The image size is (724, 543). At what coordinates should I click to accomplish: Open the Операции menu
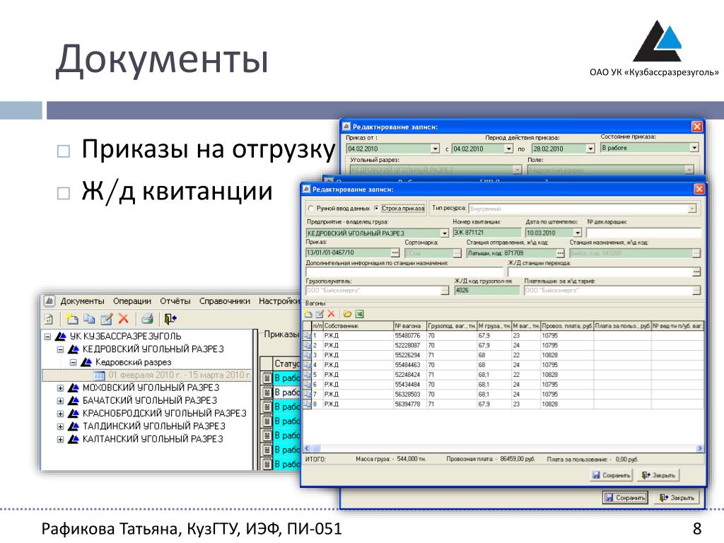132,301
